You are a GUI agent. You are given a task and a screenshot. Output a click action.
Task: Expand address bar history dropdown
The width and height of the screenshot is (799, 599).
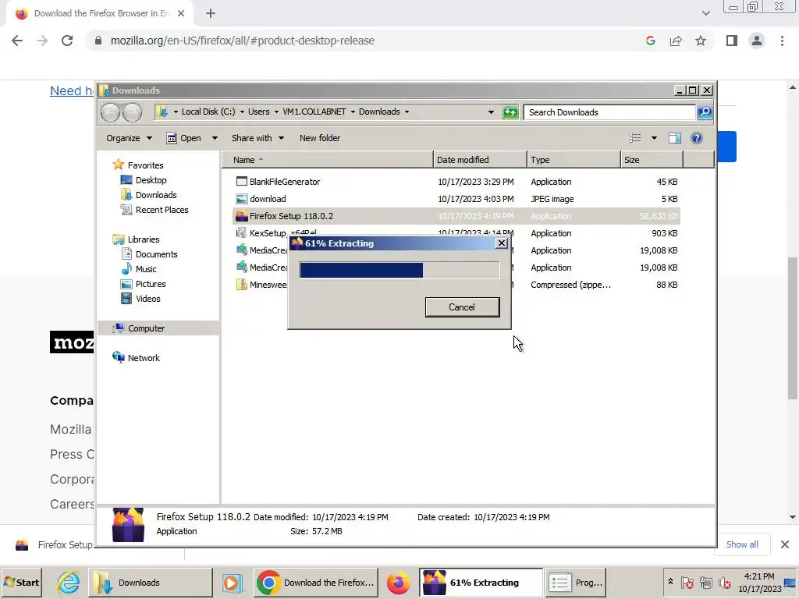coord(491,112)
